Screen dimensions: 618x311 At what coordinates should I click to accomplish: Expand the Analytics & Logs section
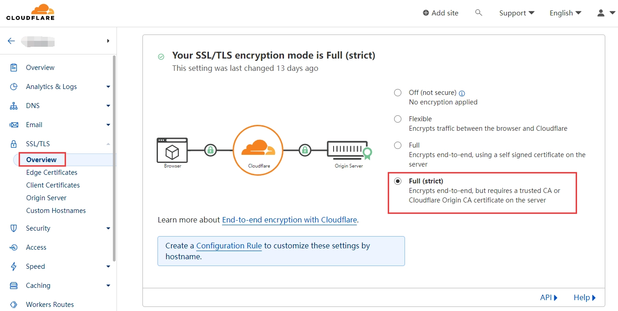pos(51,86)
